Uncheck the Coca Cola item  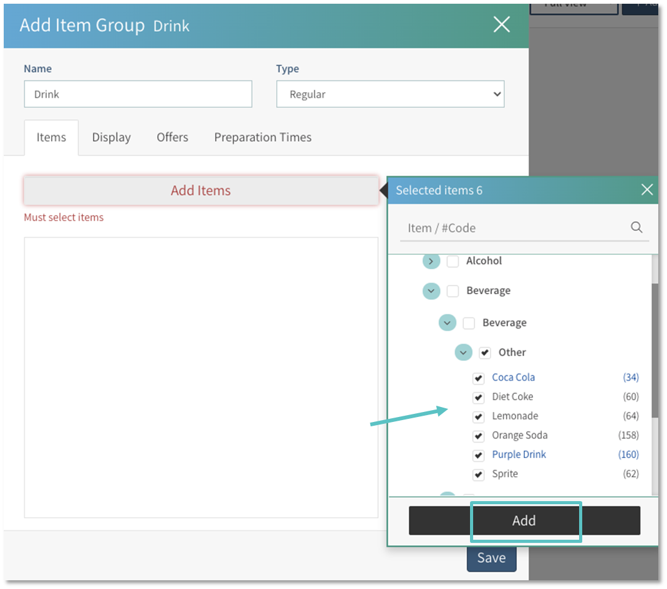click(478, 378)
